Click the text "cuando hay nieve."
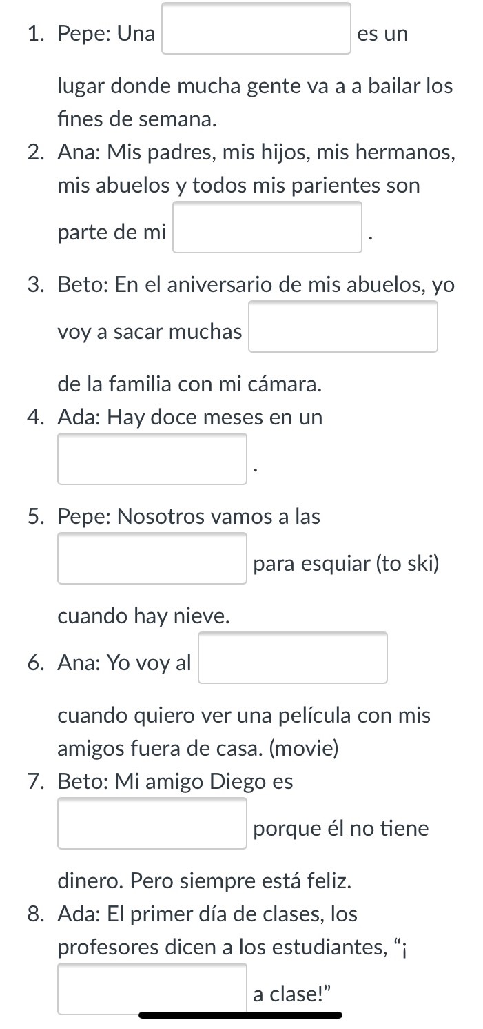The height and width of the screenshot is (1029, 483). (x=143, y=616)
